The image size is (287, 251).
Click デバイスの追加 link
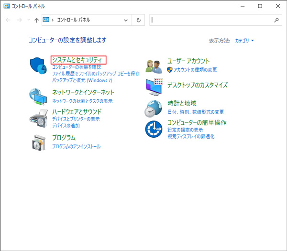tap(66, 125)
